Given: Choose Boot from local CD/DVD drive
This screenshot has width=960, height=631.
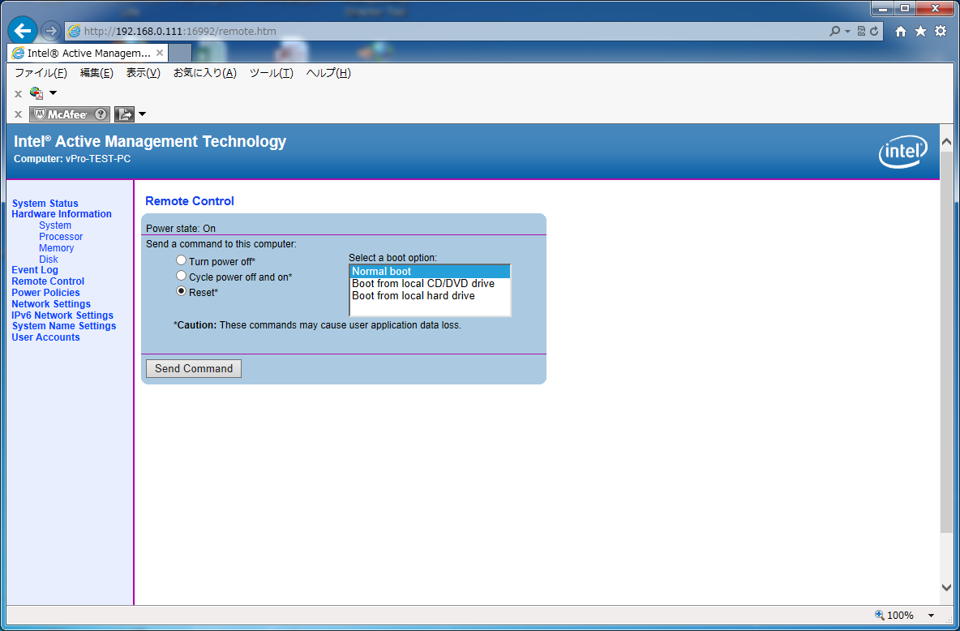Looking at the screenshot, I should point(429,284).
